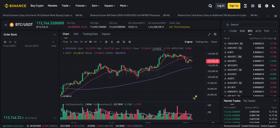The height and width of the screenshot is (128, 280).
Task: Open chart display options icon
Action: [x=124, y=42]
